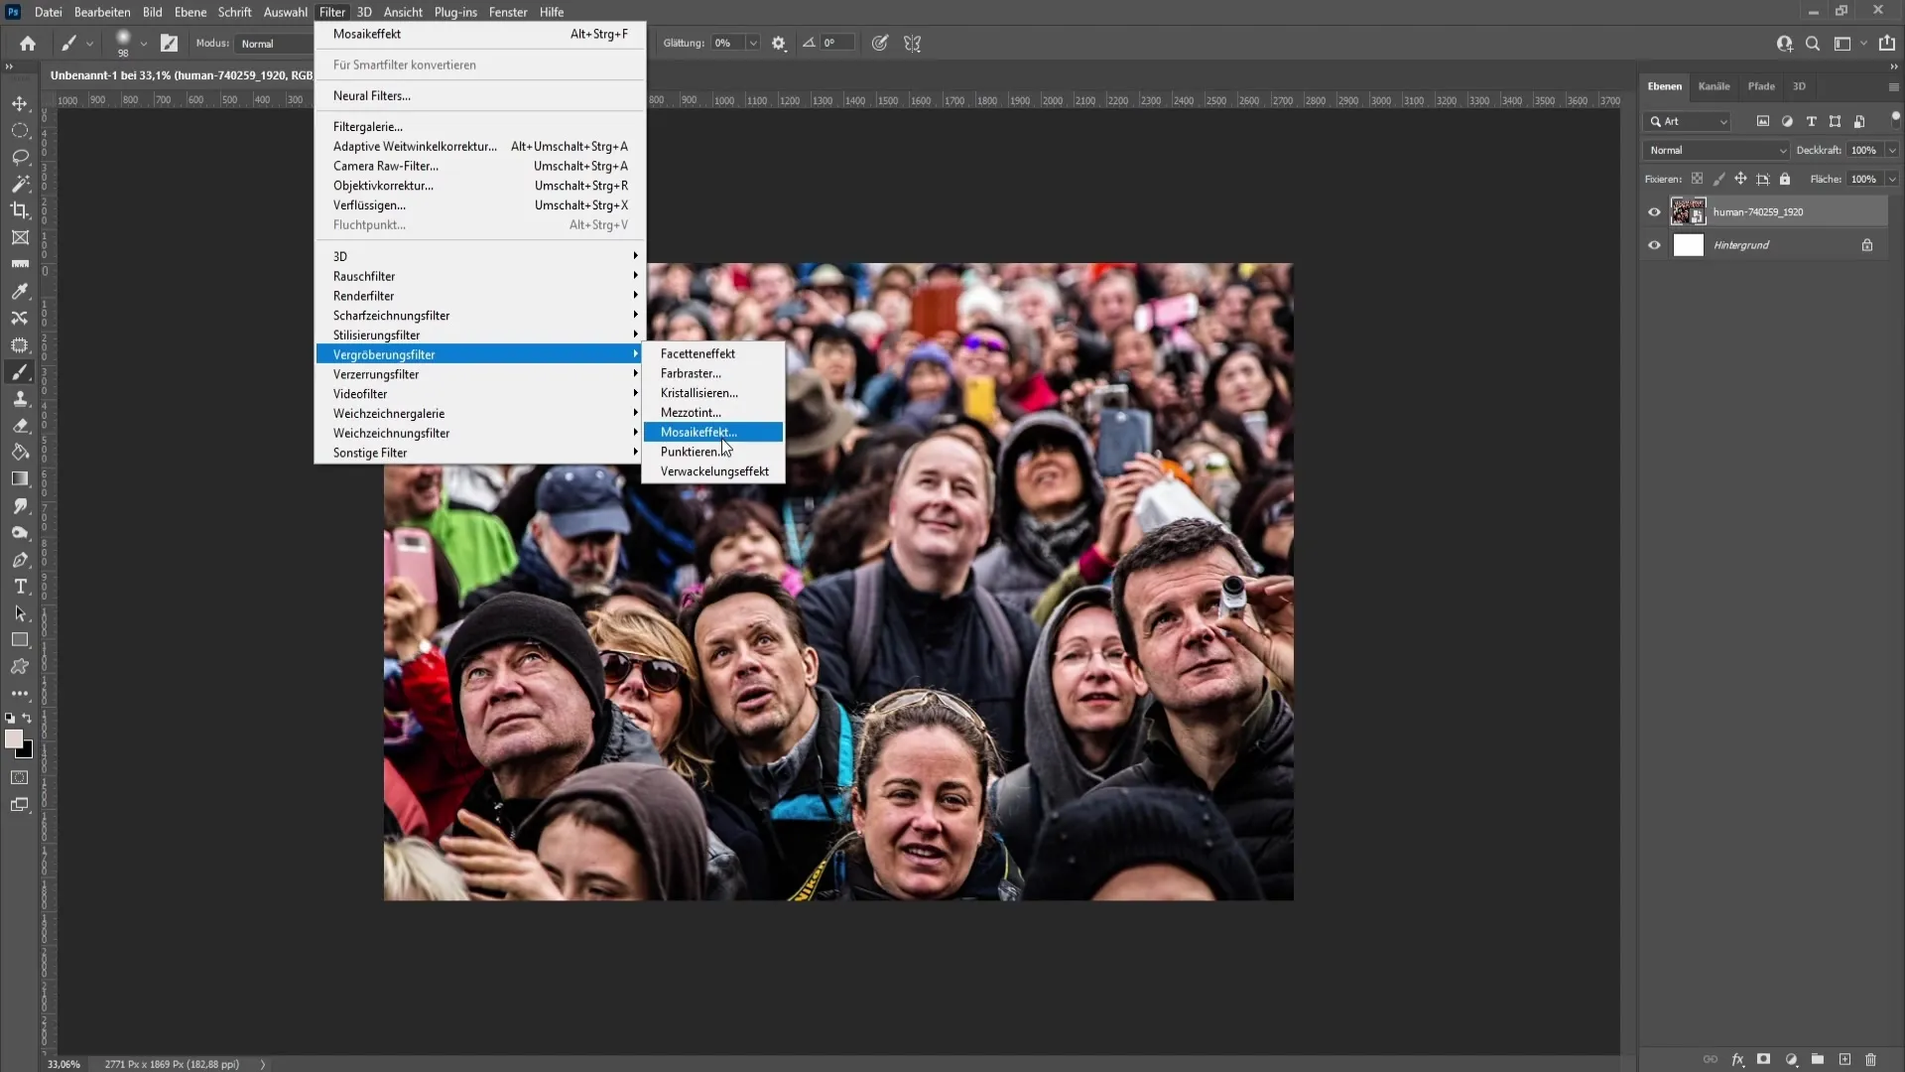Select the Rectangle shape tool

click(20, 640)
